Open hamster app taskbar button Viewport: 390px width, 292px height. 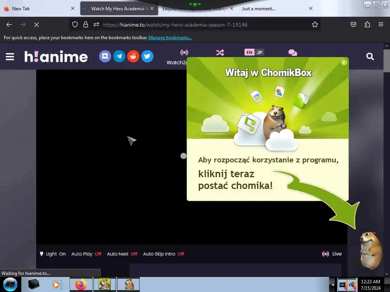tap(128, 284)
